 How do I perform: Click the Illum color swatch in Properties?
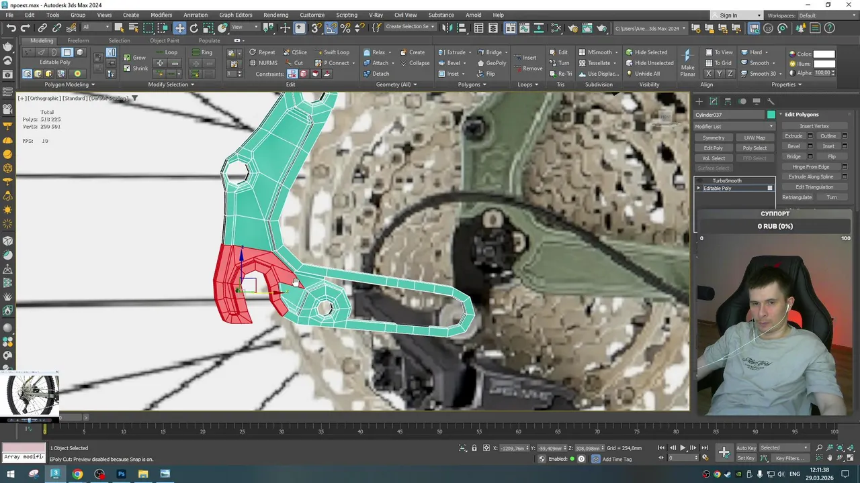coord(824,64)
